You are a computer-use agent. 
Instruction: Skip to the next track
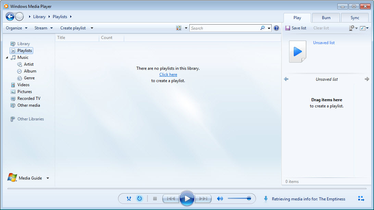[x=203, y=198]
